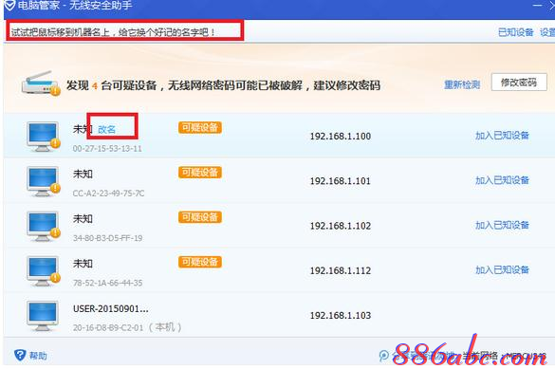Image resolution: width=555 pixels, height=369 pixels.
Task: Select MAC address 20-16-D8-B9-C2-01
Action: coord(108,328)
